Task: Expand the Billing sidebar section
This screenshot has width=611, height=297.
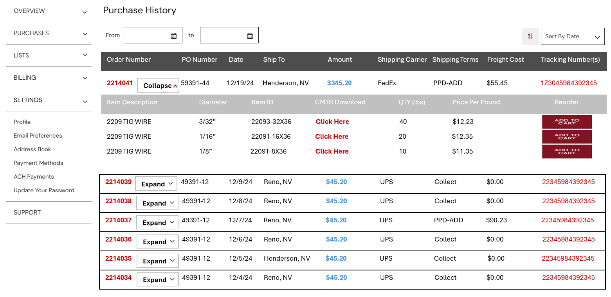Action: 49,78
